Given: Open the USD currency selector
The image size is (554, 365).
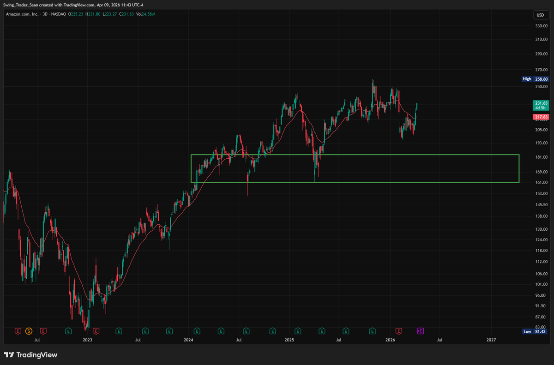Looking at the screenshot, I should coord(540,15).
